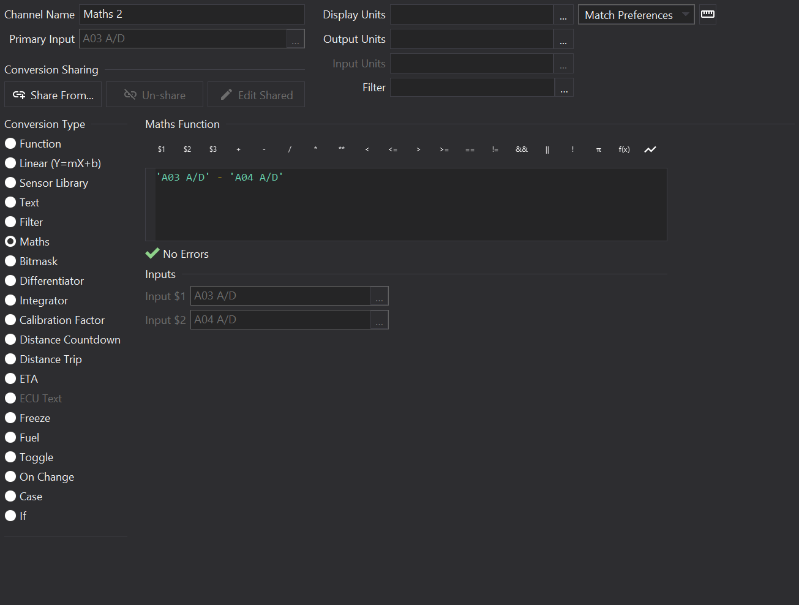Open the Output Units browse button
The width and height of the screenshot is (799, 605).
point(563,39)
